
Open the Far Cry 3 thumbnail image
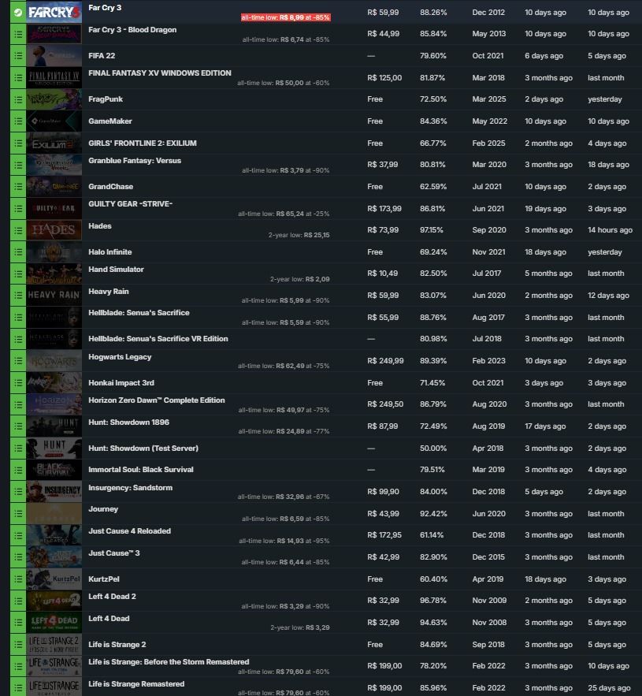coord(54,12)
